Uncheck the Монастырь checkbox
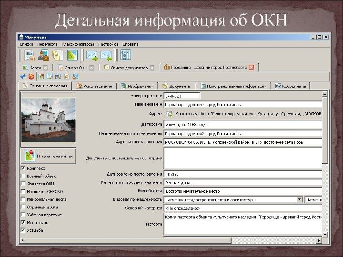 coord(23,222)
